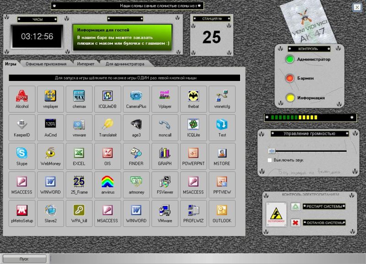Image resolution: width=366 pixels, height=264 pixels.
Task: Click the РЕСТАРТ СИСТЕМЫ button
Action: click(x=324, y=206)
